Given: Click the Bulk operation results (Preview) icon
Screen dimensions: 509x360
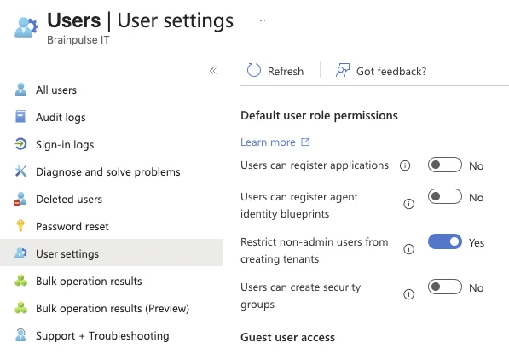Looking at the screenshot, I should [20, 308].
